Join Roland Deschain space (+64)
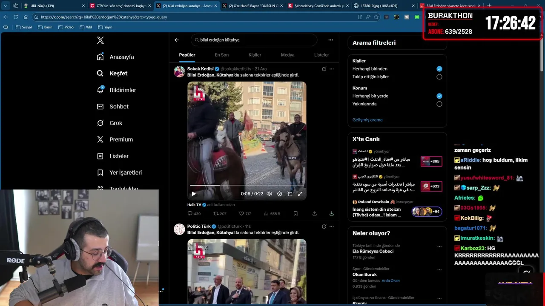Viewport: 545px width, 306px height. pyautogui.click(x=427, y=211)
